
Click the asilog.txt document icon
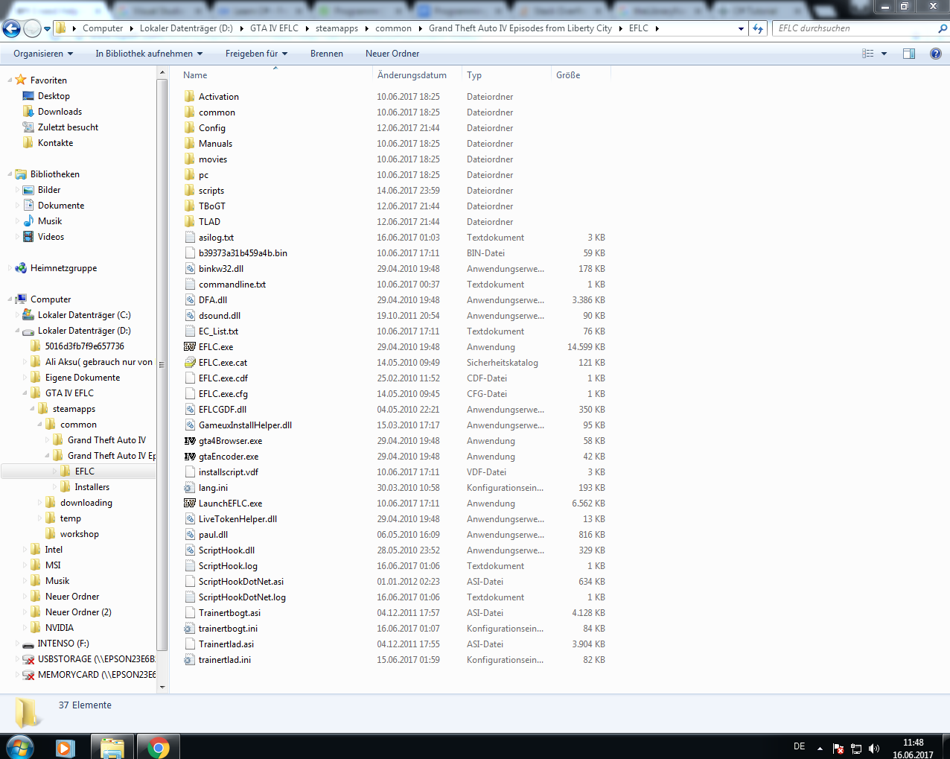tap(190, 238)
